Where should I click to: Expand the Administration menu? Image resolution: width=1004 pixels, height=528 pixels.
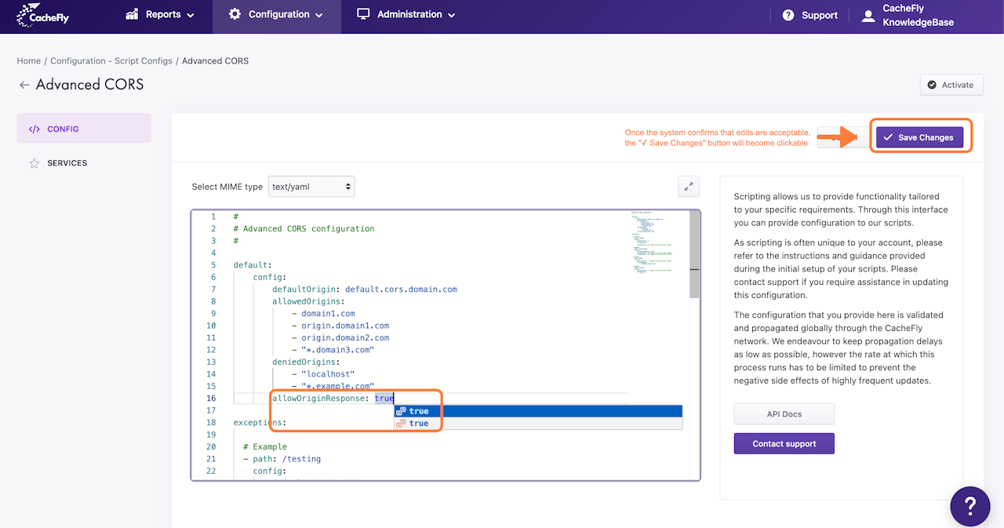click(406, 14)
